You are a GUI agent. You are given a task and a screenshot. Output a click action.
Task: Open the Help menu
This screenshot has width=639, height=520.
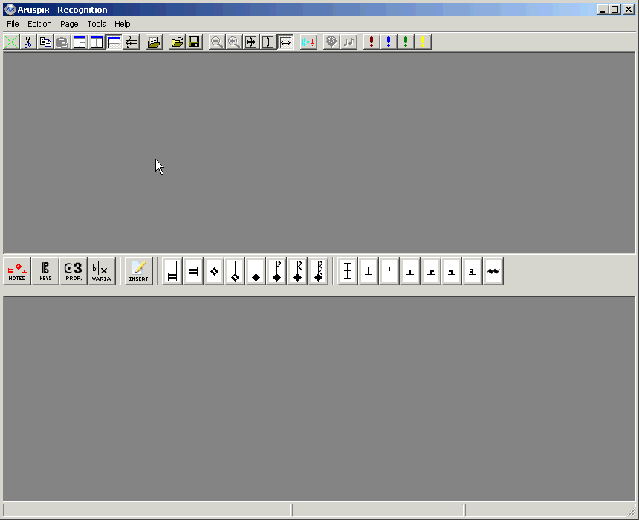(123, 24)
